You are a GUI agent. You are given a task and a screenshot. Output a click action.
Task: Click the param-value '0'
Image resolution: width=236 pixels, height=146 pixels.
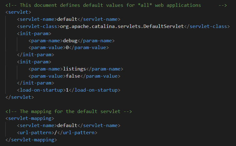click(x=67, y=48)
